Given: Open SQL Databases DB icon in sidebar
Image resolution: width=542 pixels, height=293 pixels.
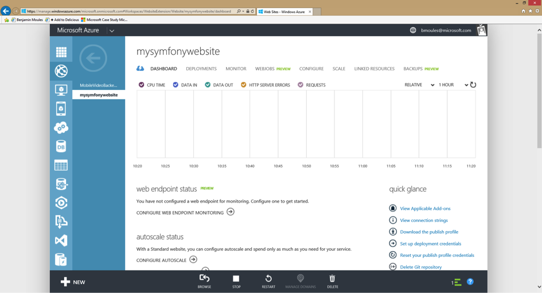Looking at the screenshot, I should [x=61, y=146].
